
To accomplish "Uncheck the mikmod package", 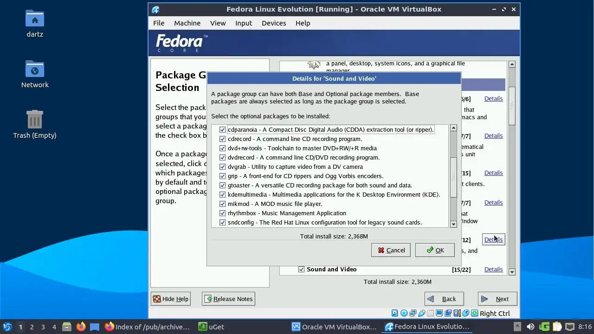I will 222,204.
